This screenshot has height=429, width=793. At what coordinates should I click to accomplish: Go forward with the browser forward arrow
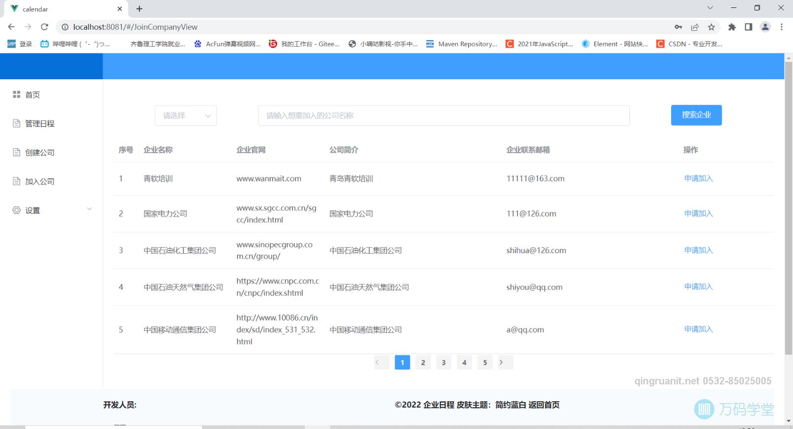28,27
